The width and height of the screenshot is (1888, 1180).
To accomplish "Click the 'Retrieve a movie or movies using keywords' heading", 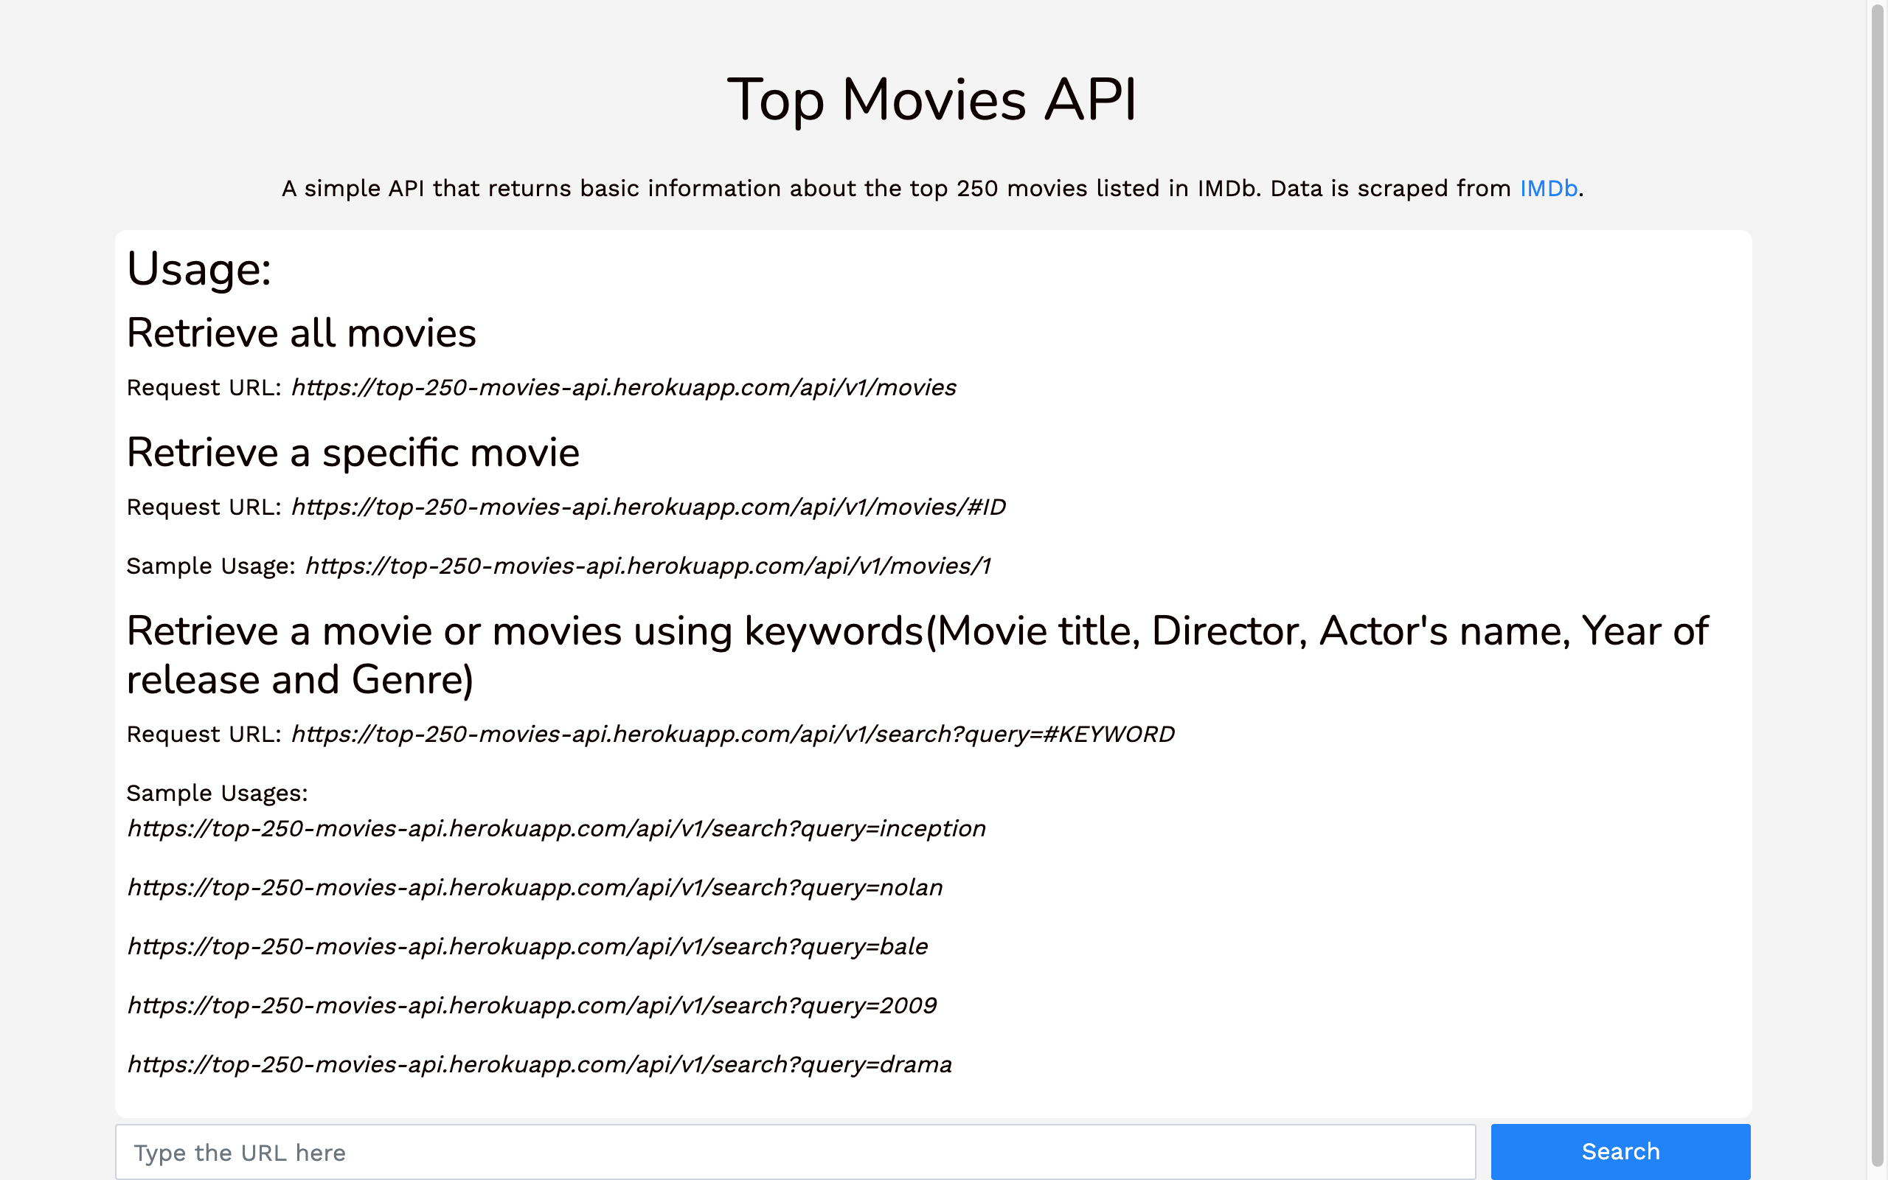I will click(x=917, y=655).
